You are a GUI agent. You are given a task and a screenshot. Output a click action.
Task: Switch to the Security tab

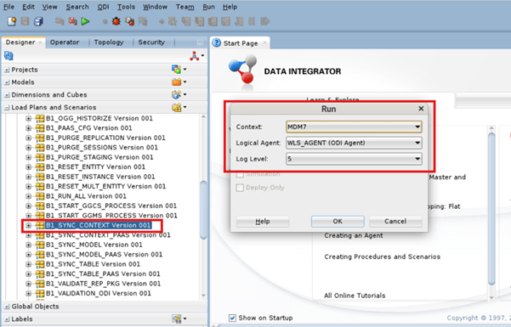tap(151, 42)
